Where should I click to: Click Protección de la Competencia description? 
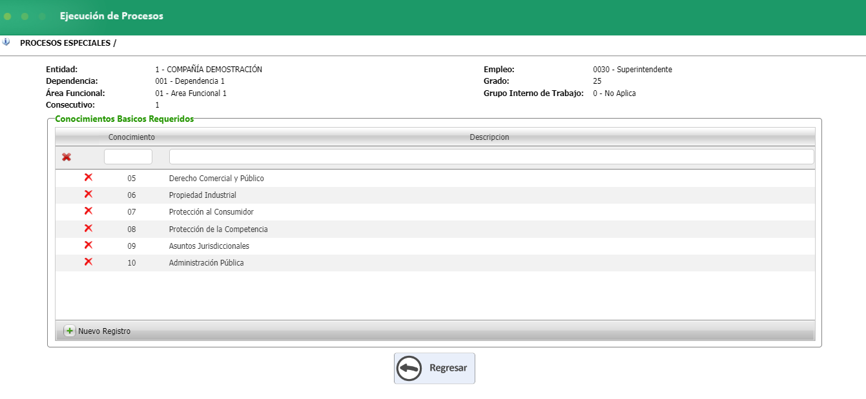pyautogui.click(x=218, y=229)
